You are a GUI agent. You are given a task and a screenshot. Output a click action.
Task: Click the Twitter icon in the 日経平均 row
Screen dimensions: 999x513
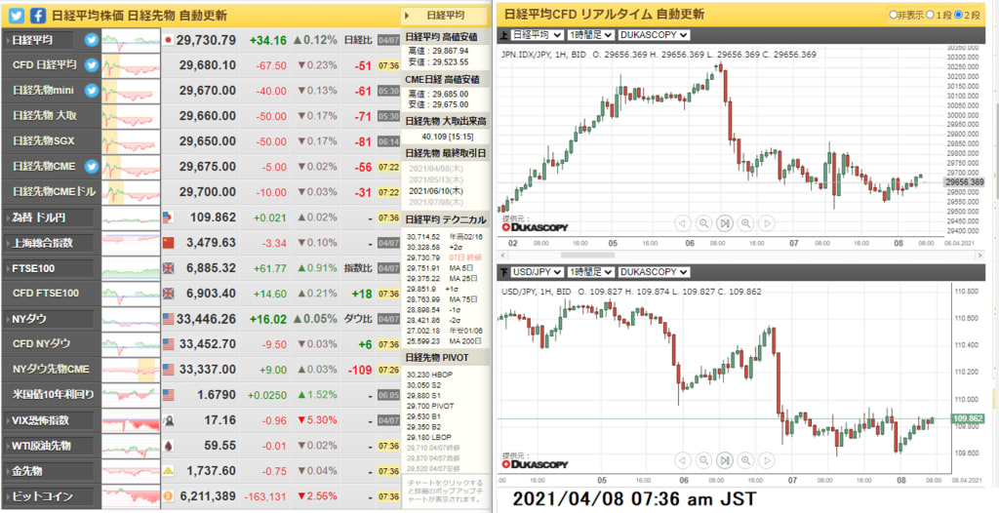tap(92, 40)
